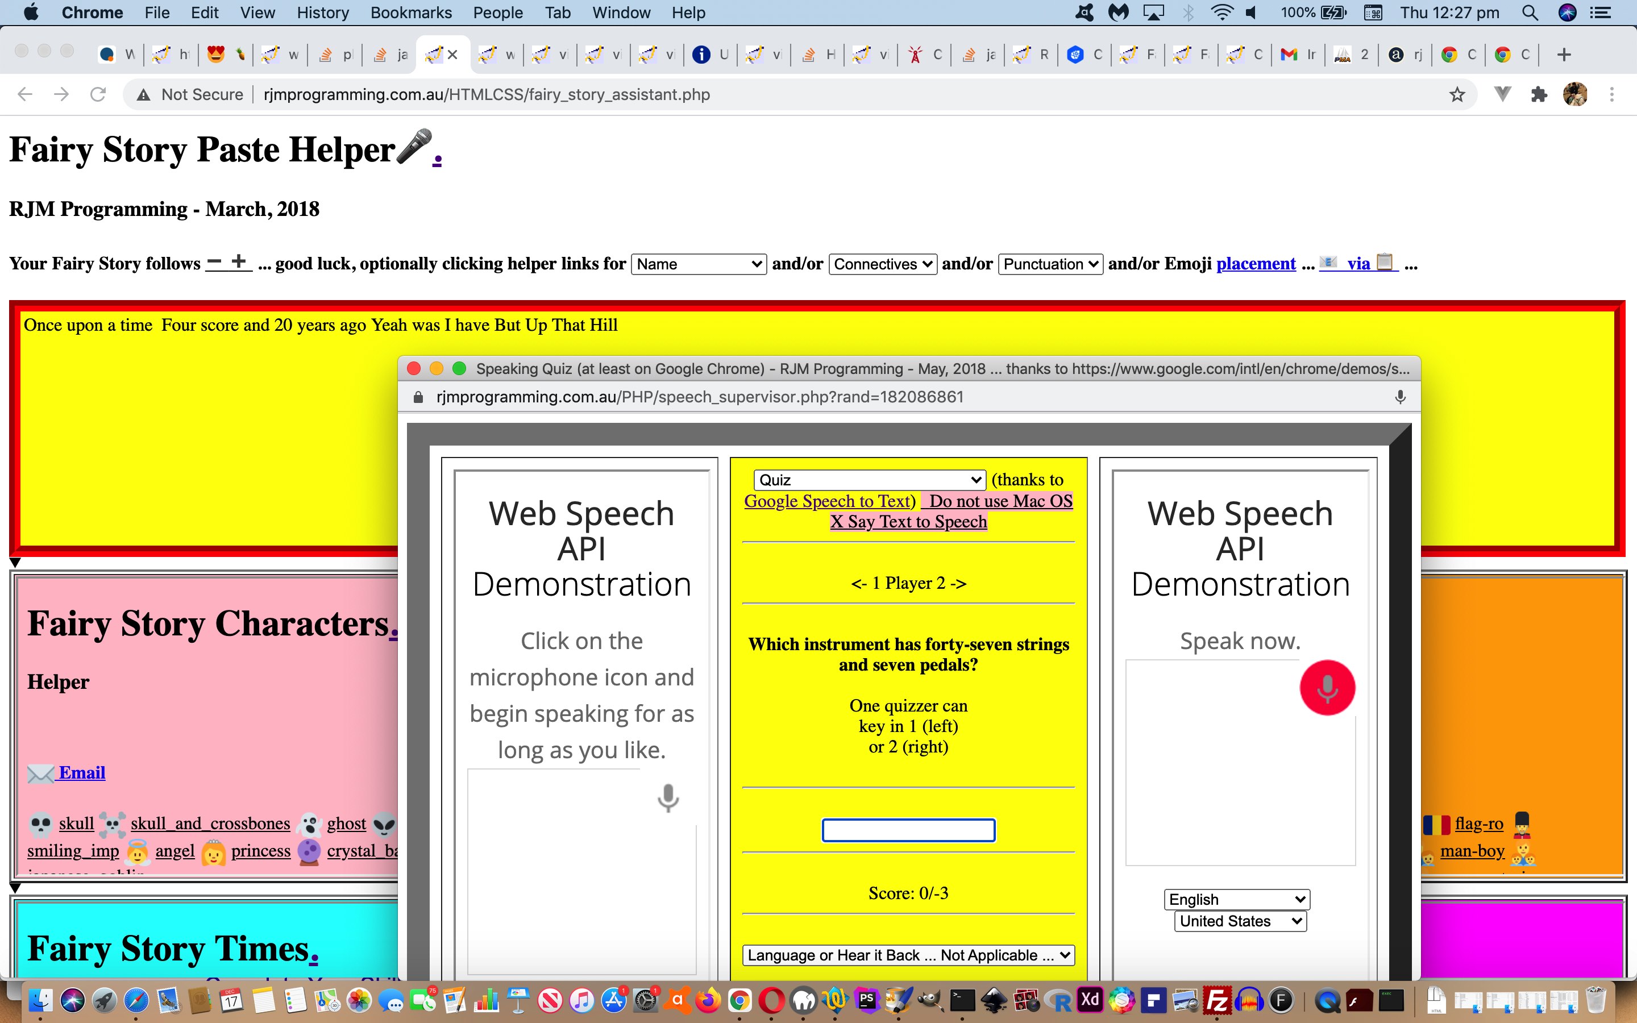Open FileZilla from the Dock
This screenshot has width=1637, height=1023.
click(x=1218, y=1001)
